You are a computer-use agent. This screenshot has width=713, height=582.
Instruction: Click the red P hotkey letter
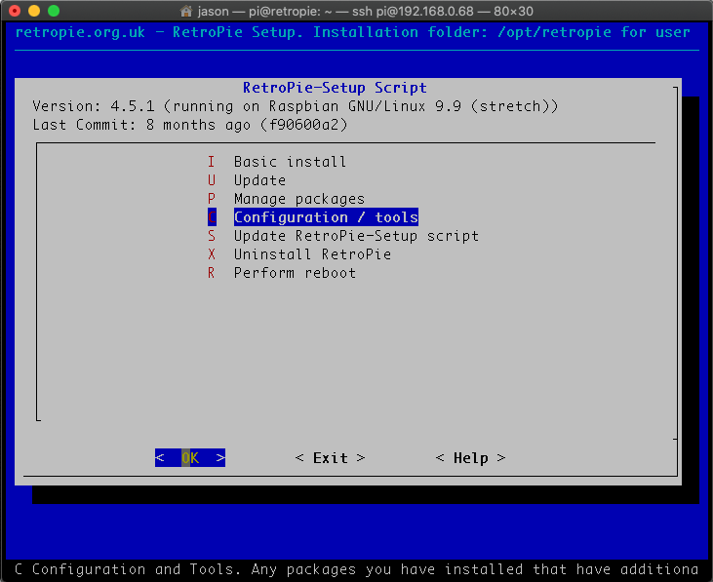coord(211,199)
